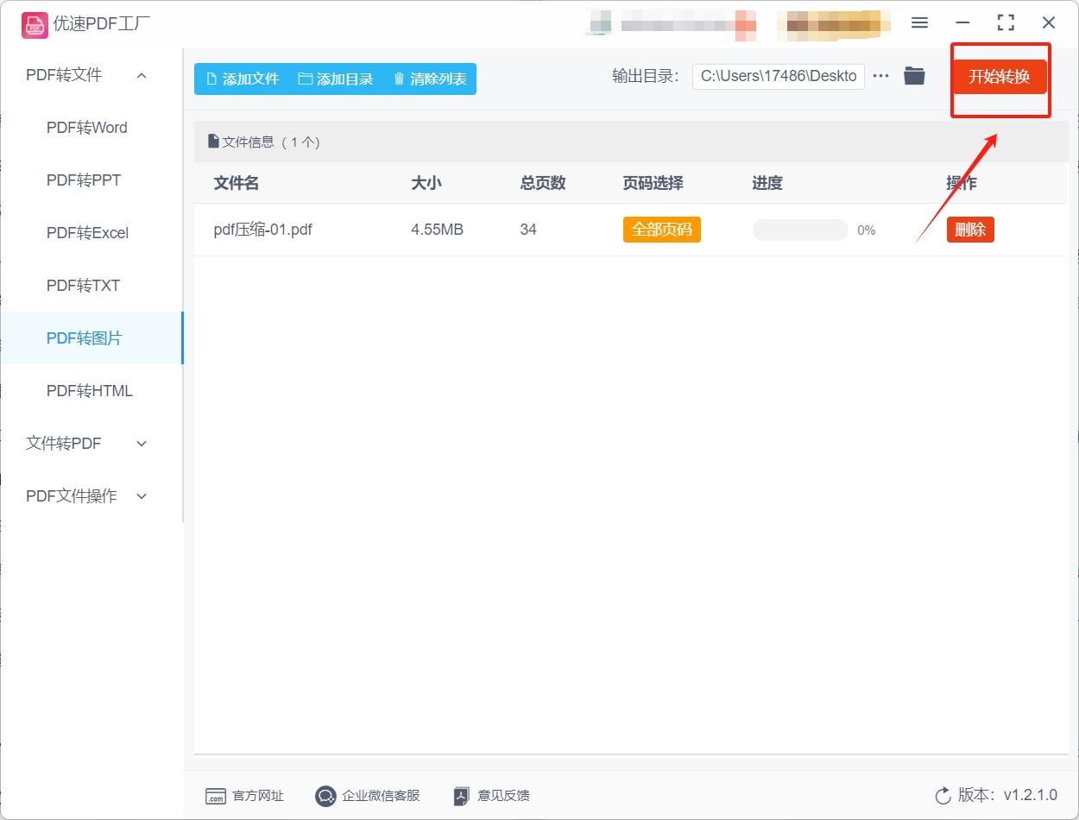The image size is (1079, 820).
Task: Click the output directory path field
Action: point(778,76)
